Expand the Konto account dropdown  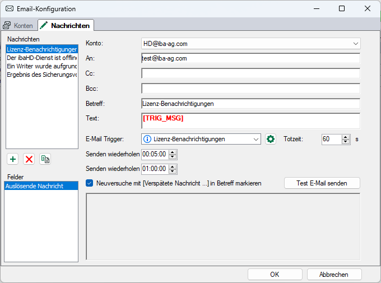pyautogui.click(x=355, y=44)
